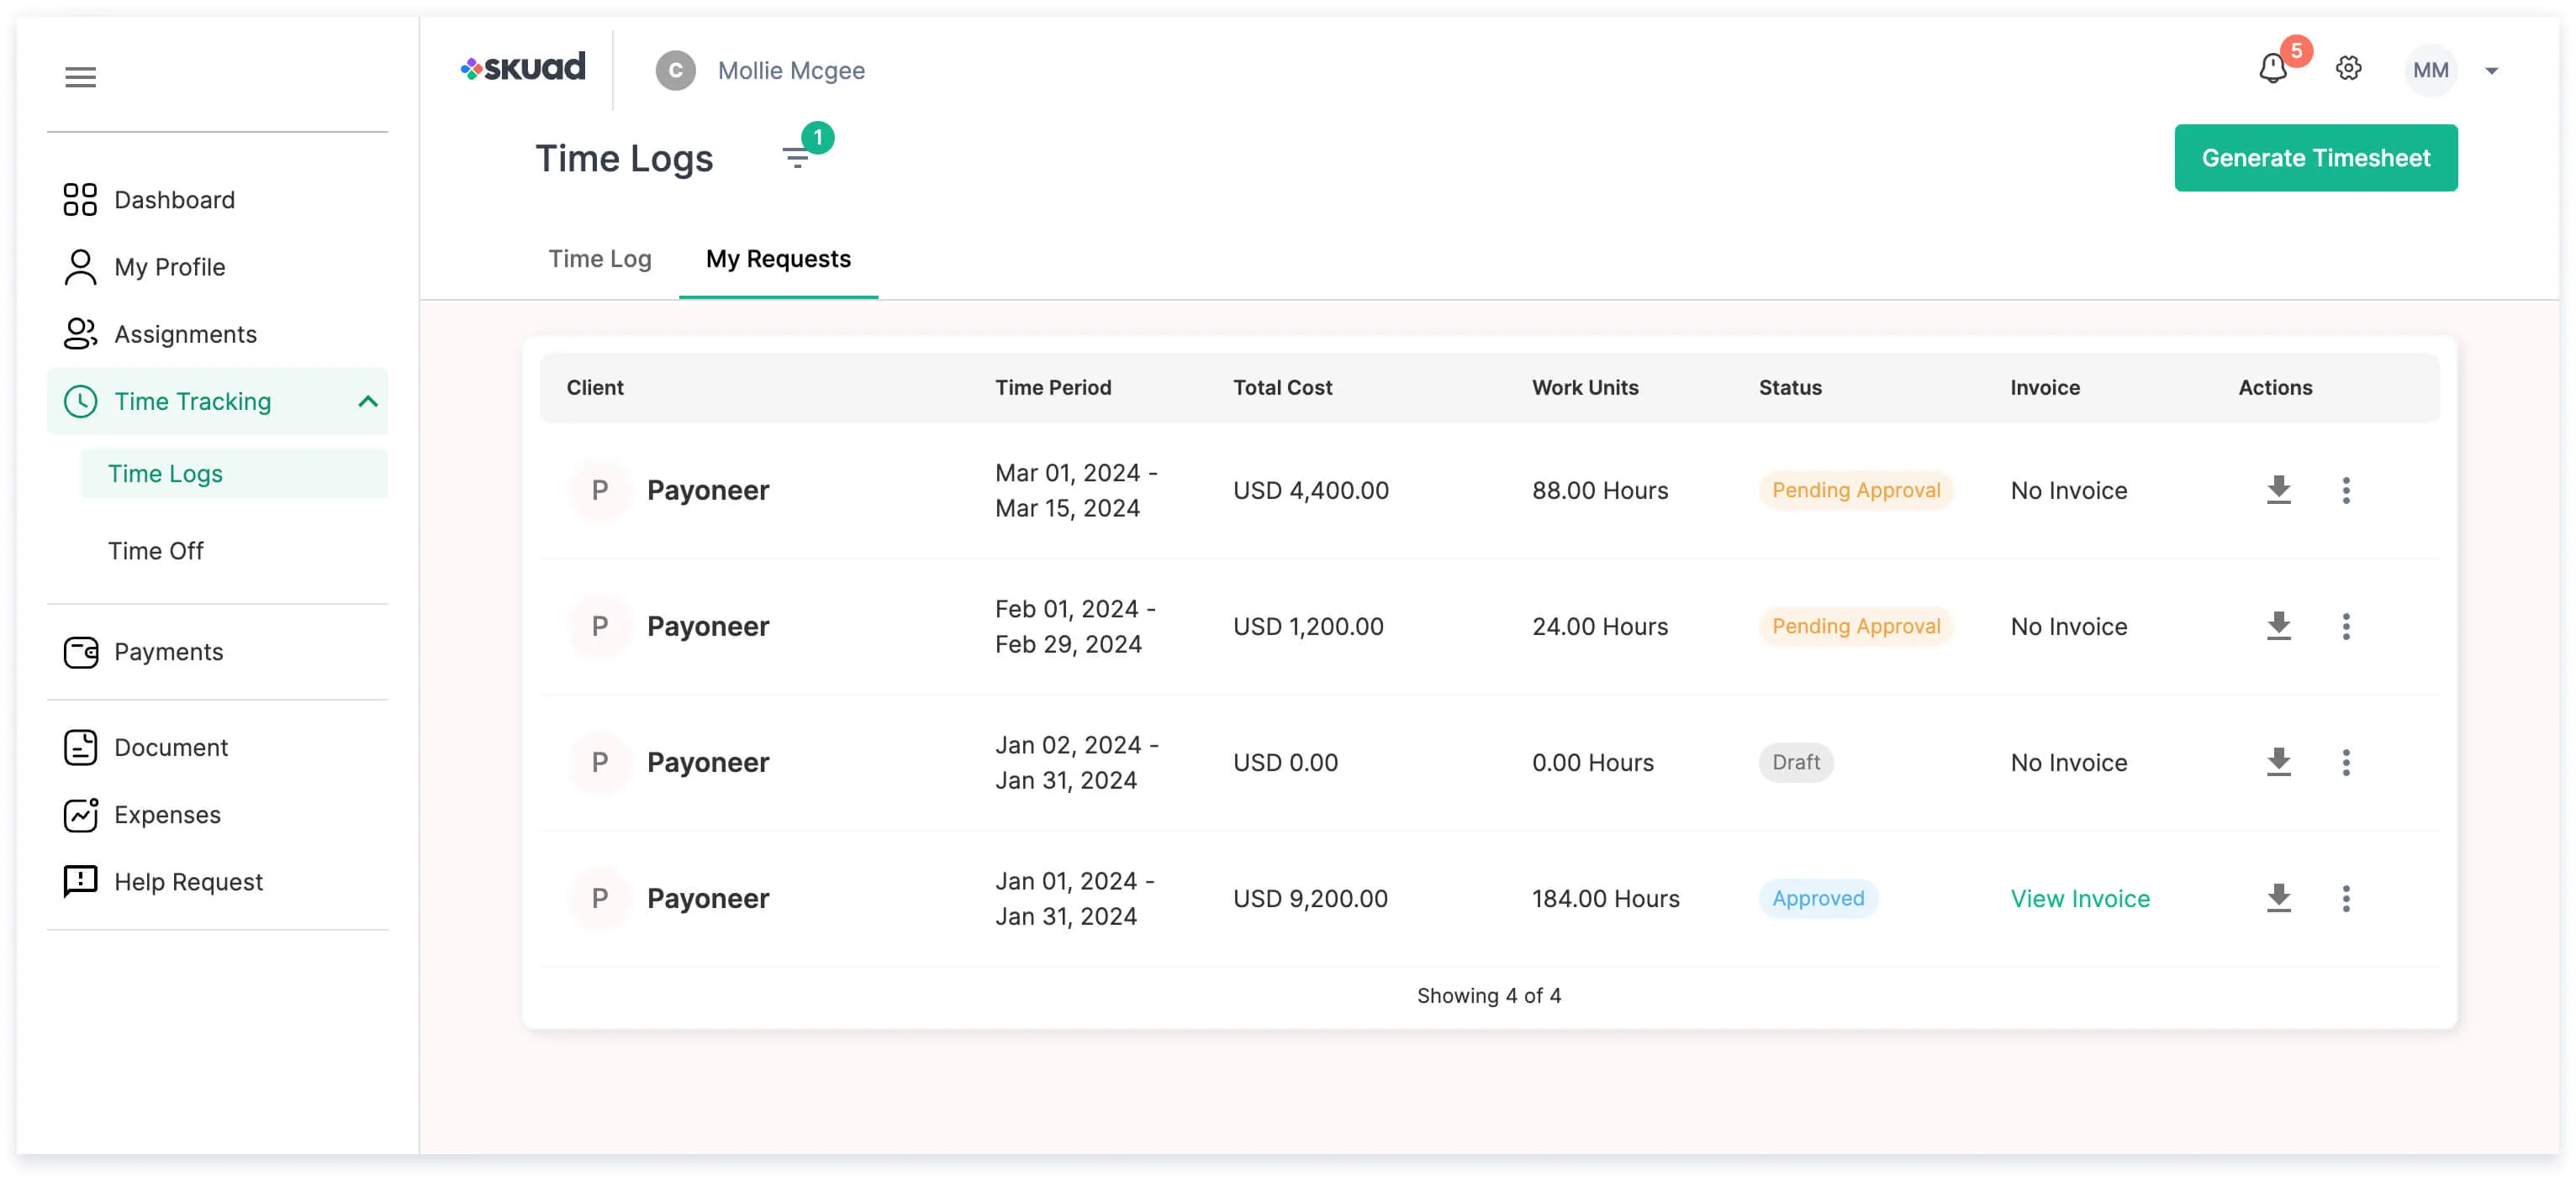Open Document in sidebar
Screen dimensions: 2576x1181
[x=171, y=748]
